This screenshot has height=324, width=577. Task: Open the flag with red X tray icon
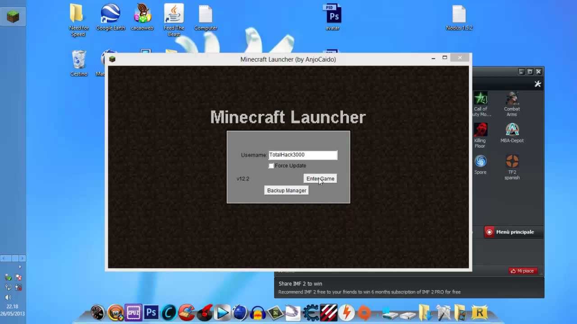(x=18, y=277)
